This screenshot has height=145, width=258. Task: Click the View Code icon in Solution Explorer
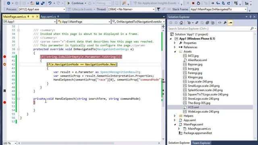pyautogui.click(x=220, y=23)
